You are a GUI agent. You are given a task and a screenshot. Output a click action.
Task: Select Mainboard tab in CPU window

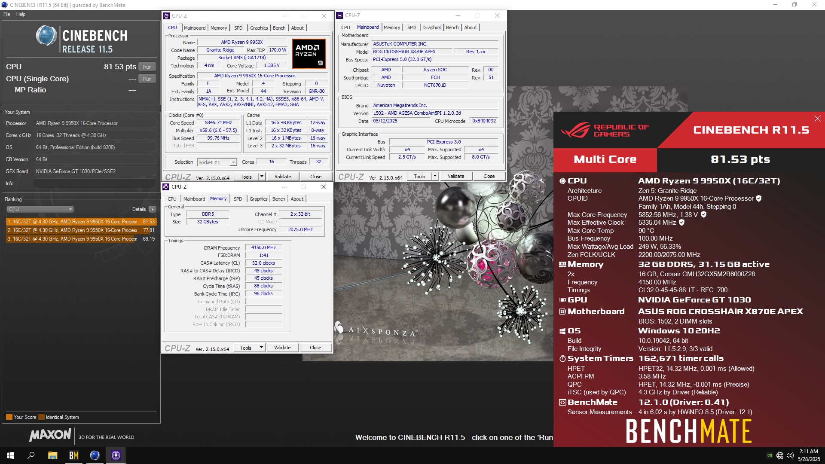(x=195, y=28)
